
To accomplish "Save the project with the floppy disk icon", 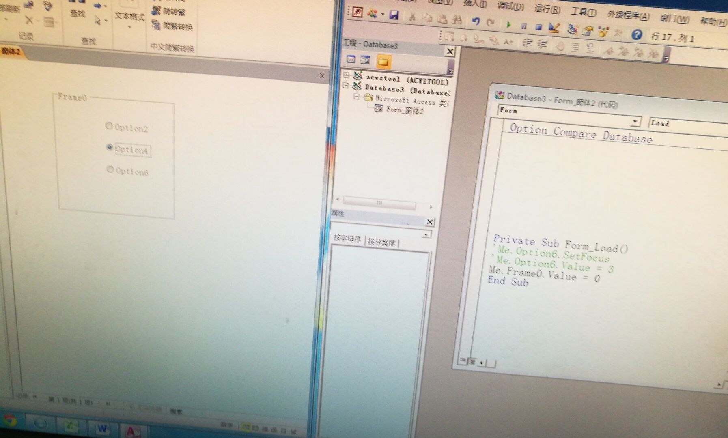I will tap(394, 15).
